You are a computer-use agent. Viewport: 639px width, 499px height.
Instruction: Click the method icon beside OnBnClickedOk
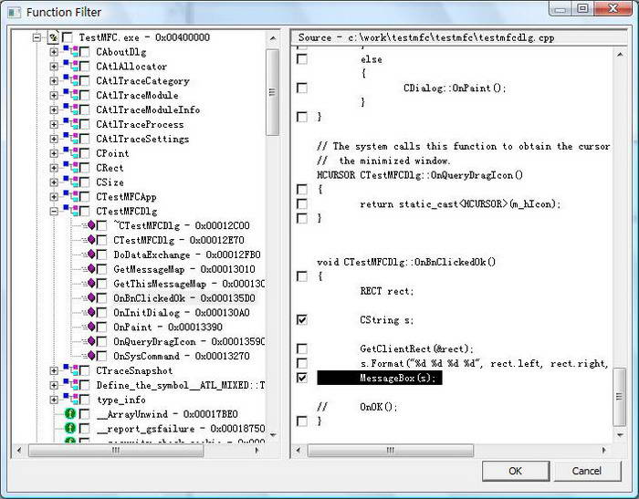pyautogui.click(x=91, y=297)
